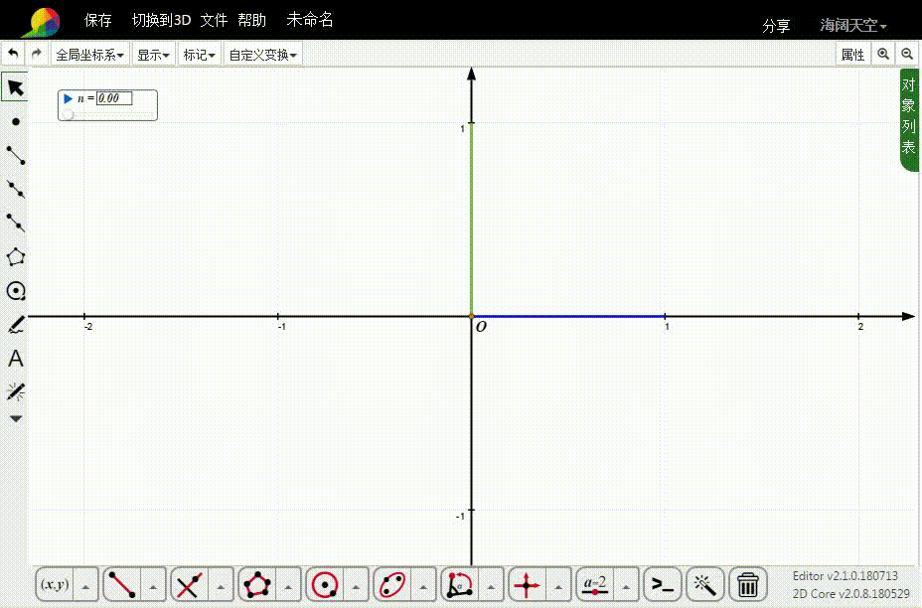Expand arrow next to bottom circle tool
The height and width of the screenshot is (608, 922).
(357, 586)
